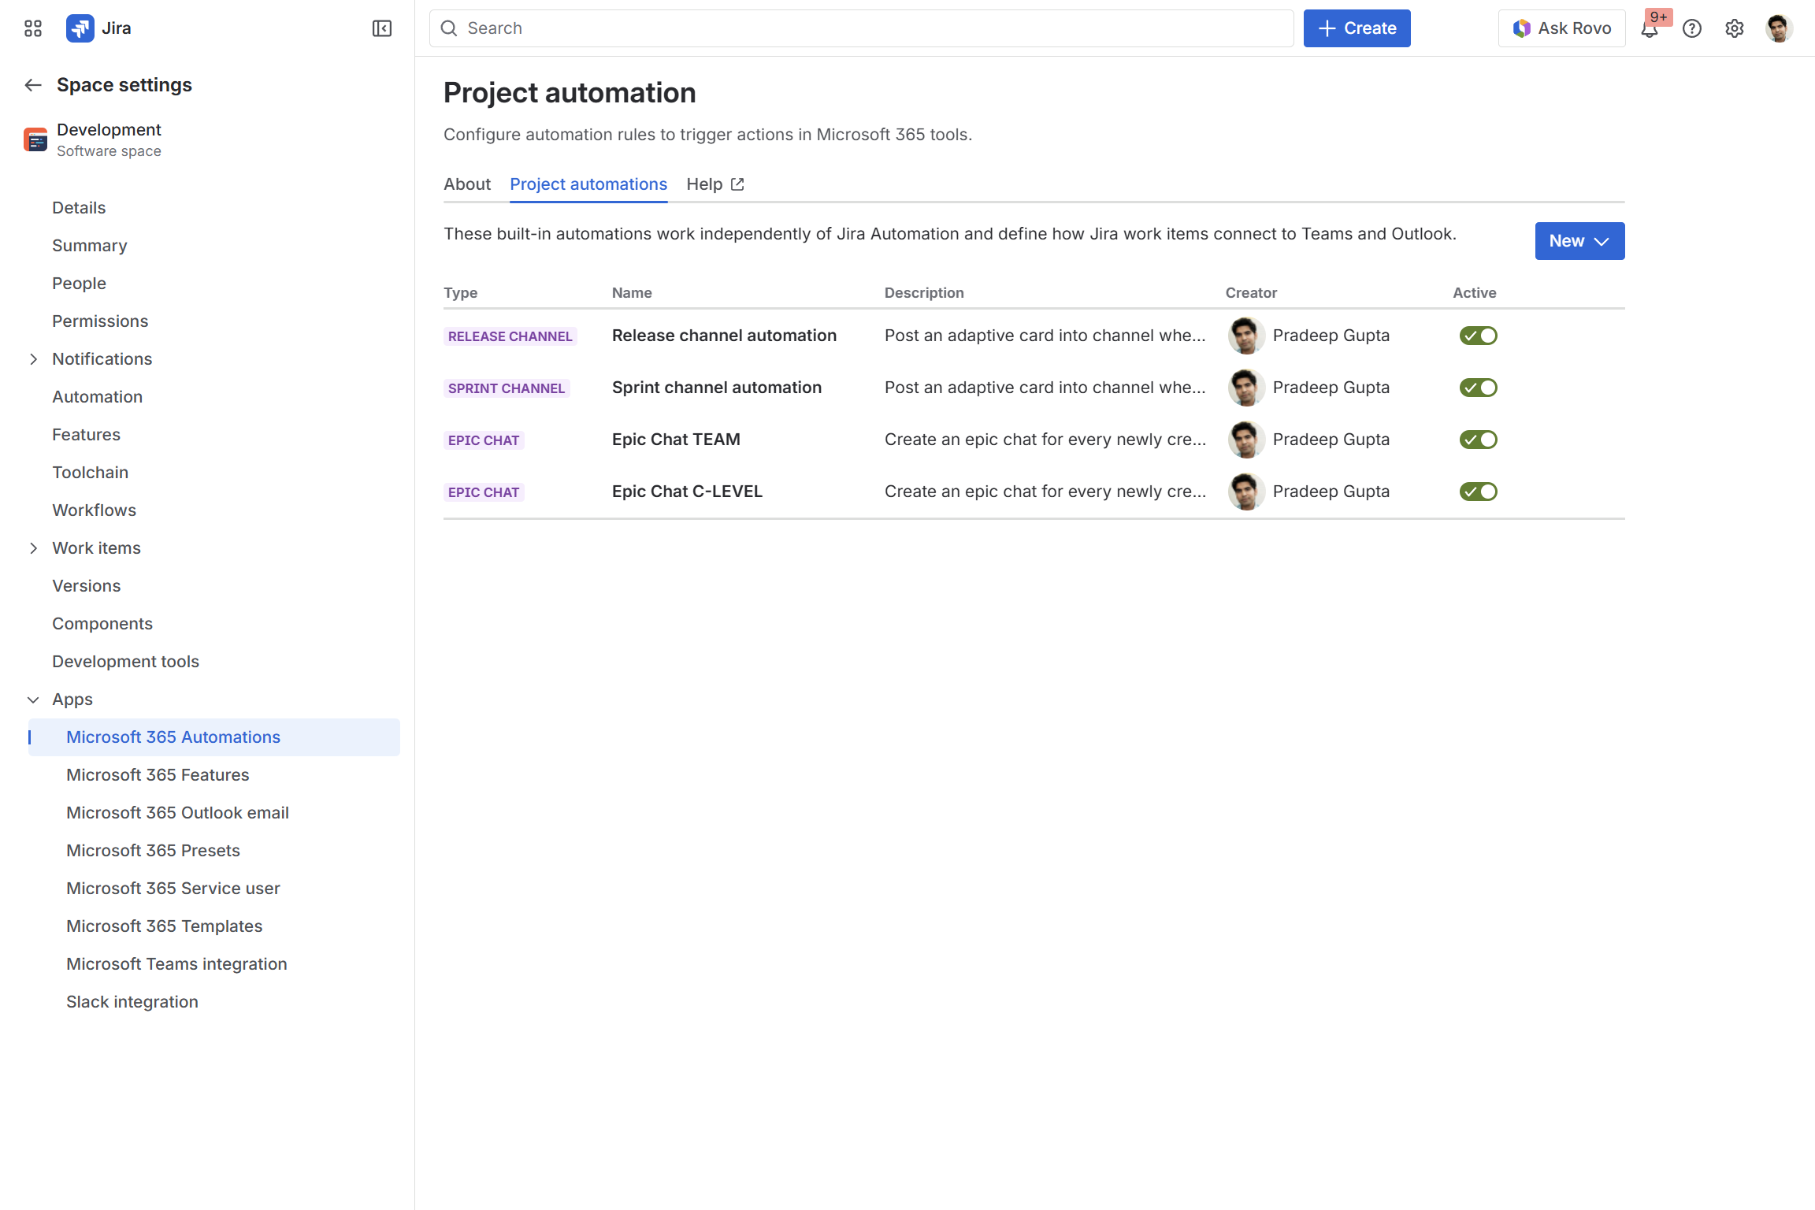This screenshot has width=1815, height=1210.
Task: Click the Jira logo icon
Action: [x=80, y=28]
